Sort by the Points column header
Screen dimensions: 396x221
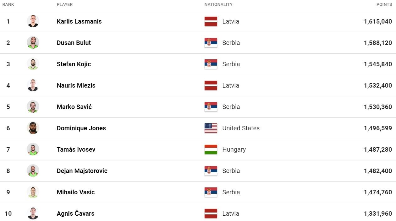pyautogui.click(x=384, y=5)
